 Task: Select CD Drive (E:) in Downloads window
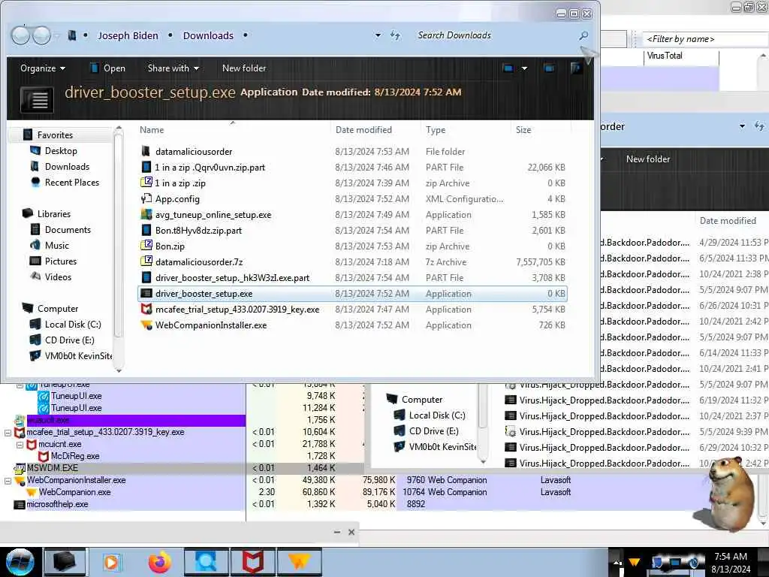pyautogui.click(x=70, y=340)
